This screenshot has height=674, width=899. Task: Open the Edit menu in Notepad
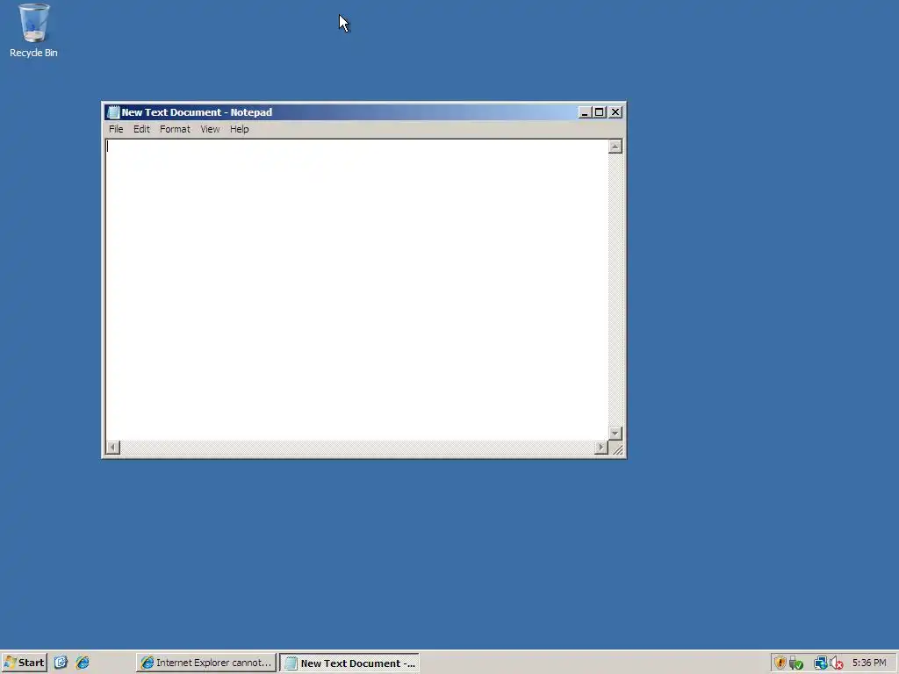141,129
